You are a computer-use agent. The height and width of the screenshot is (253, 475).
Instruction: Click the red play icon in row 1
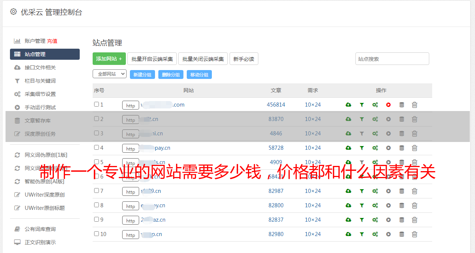(x=388, y=105)
